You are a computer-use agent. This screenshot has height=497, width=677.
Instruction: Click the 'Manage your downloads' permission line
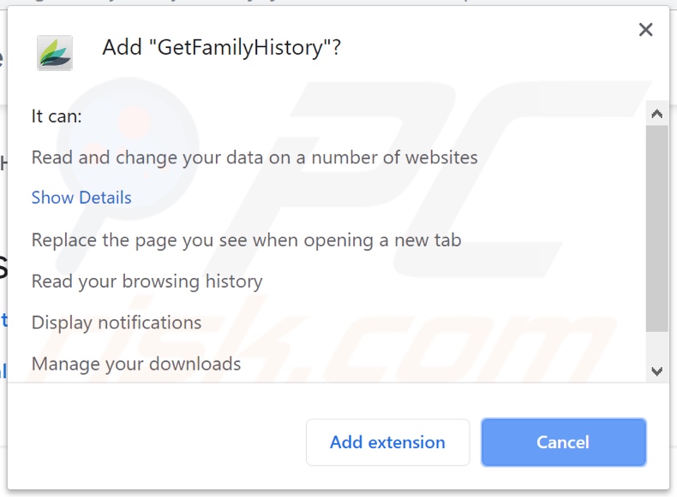point(136,364)
